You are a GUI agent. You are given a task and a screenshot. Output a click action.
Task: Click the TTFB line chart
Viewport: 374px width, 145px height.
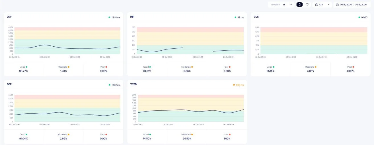click(x=190, y=108)
